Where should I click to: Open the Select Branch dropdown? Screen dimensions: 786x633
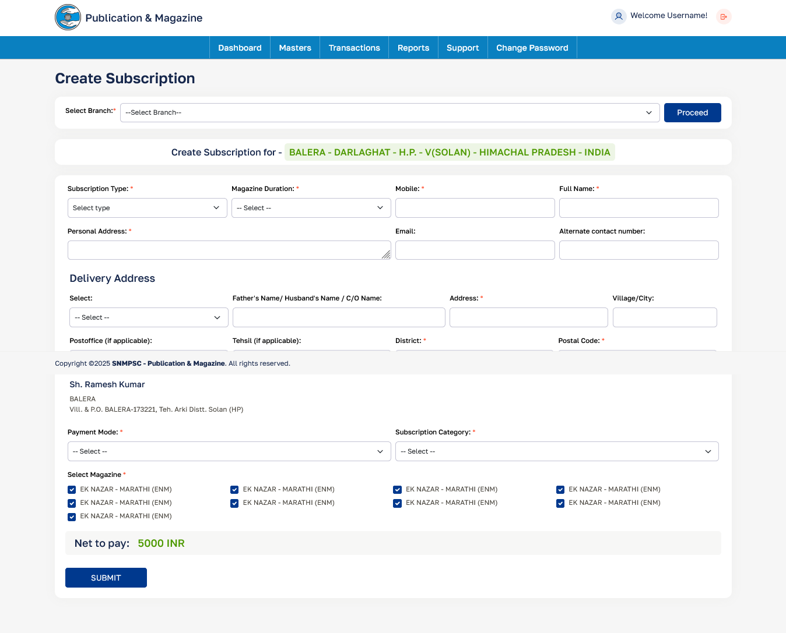point(390,112)
